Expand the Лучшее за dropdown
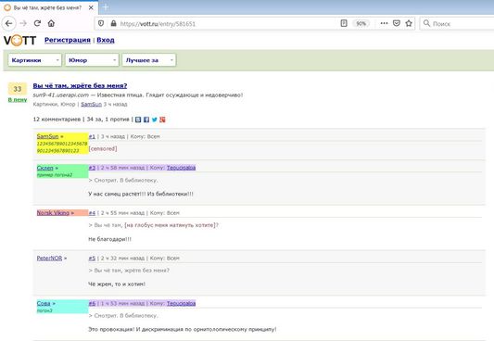This screenshot has width=494, height=341. (x=148, y=60)
